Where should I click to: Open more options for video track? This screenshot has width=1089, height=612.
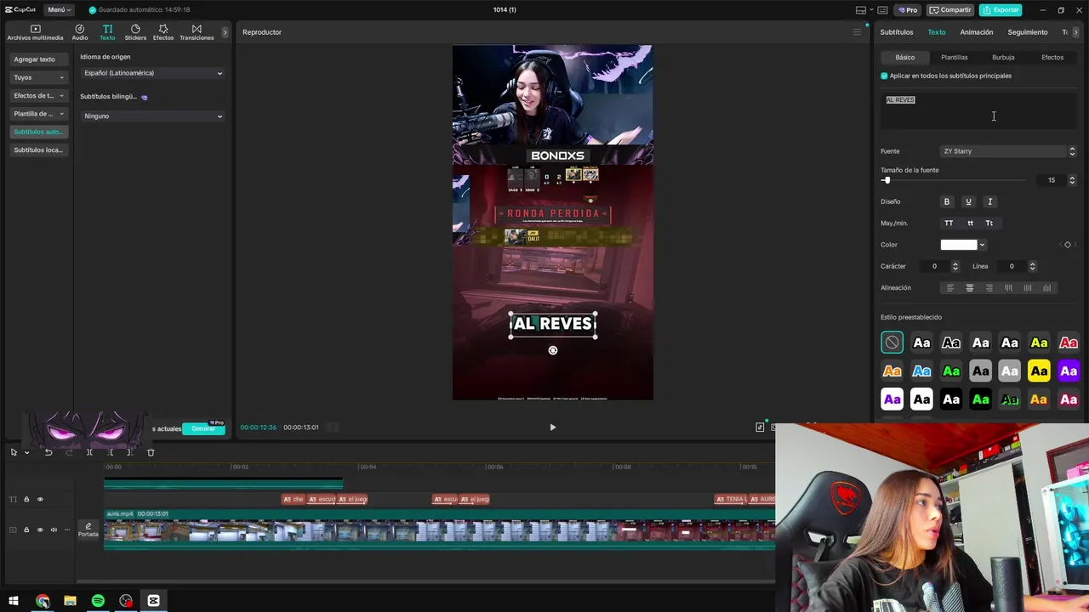pyautogui.click(x=67, y=530)
